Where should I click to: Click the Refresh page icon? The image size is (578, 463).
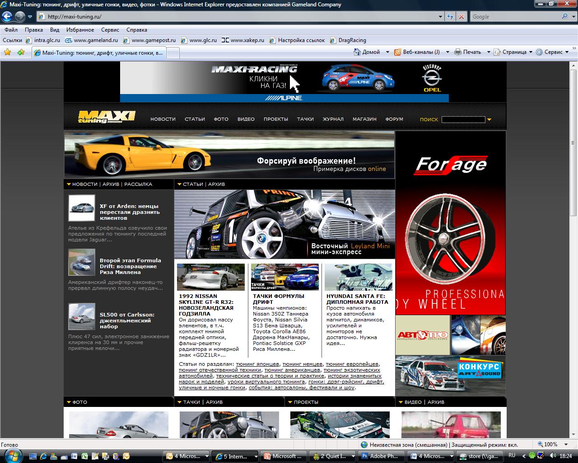tap(450, 17)
